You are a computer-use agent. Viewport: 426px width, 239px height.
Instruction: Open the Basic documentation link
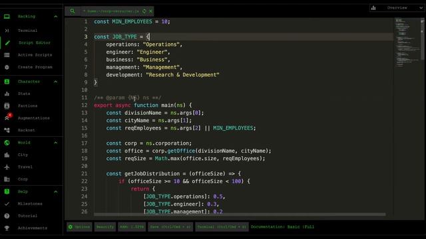(294, 227)
